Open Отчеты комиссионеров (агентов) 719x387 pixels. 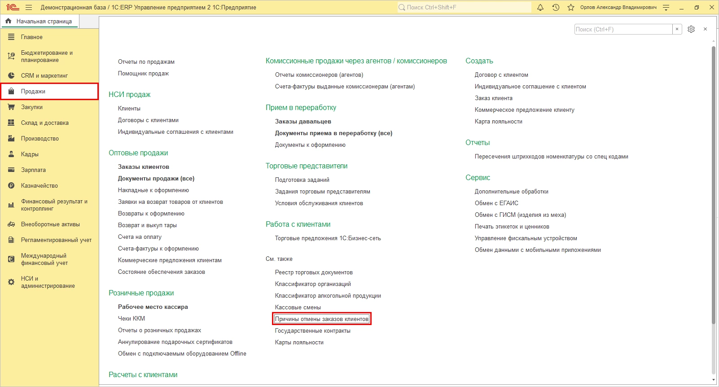pyautogui.click(x=319, y=75)
